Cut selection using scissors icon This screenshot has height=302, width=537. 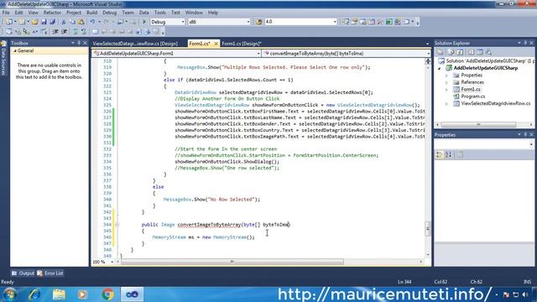point(64,22)
